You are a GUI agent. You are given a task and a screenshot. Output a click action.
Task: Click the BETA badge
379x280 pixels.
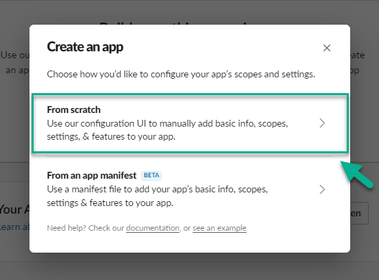click(x=151, y=175)
